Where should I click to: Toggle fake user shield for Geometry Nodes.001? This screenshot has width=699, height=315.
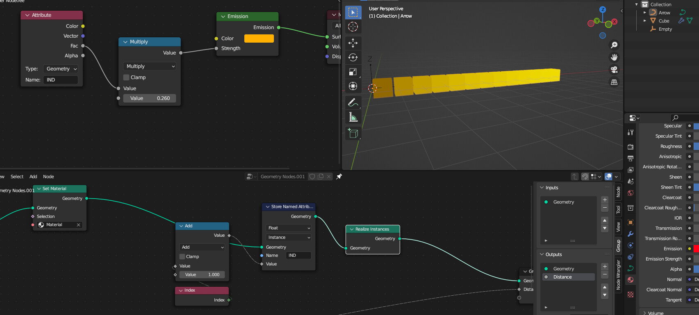[312, 177]
